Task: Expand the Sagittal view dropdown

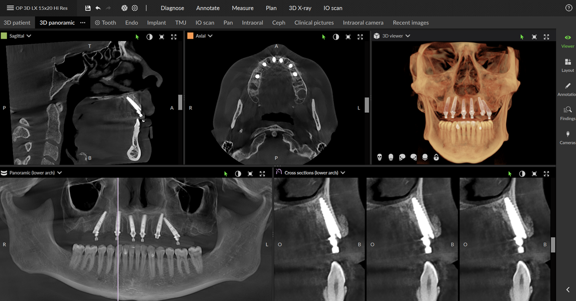Action: pyautogui.click(x=29, y=36)
